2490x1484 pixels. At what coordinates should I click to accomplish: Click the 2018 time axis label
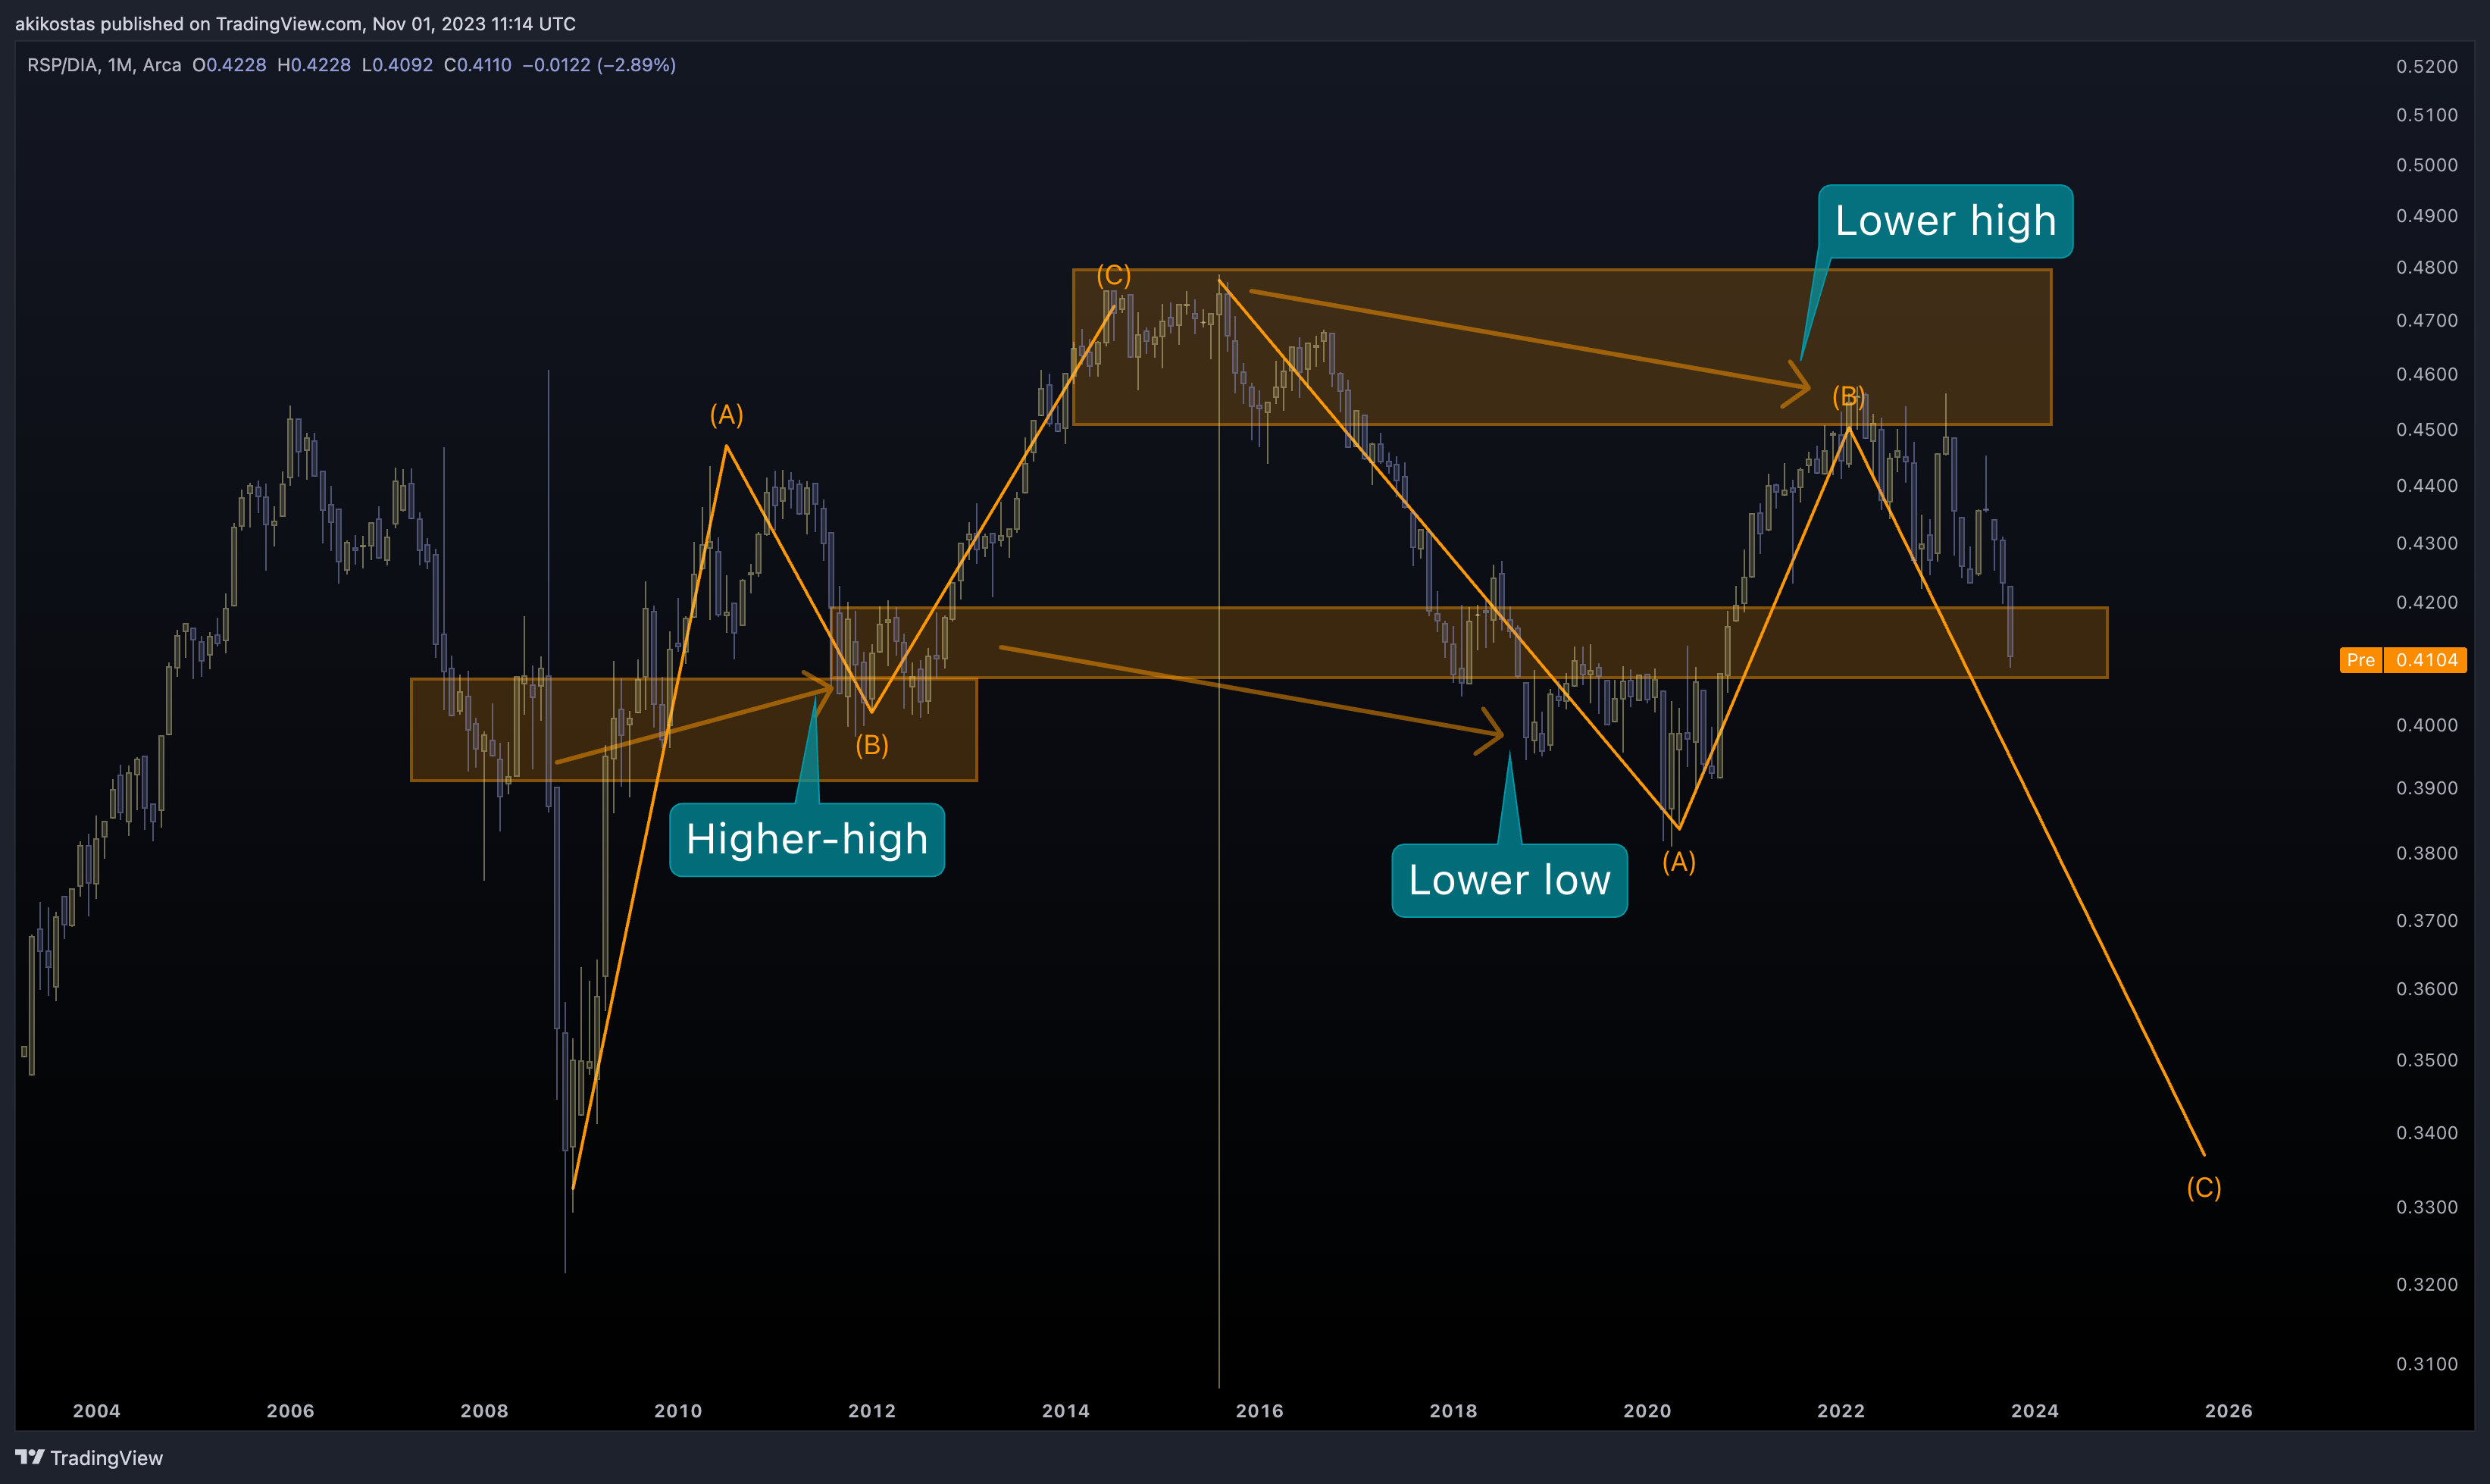[x=1453, y=1411]
